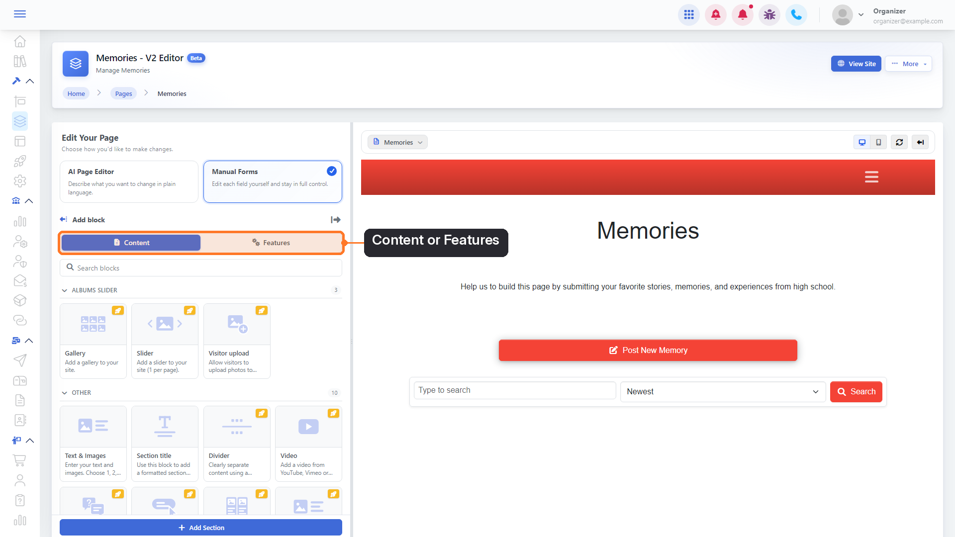Switch preview to desktop view
955x537 pixels.
[x=862, y=142]
